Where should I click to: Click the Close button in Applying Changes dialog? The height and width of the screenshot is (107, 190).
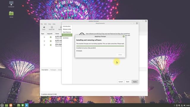(x=120, y=55)
